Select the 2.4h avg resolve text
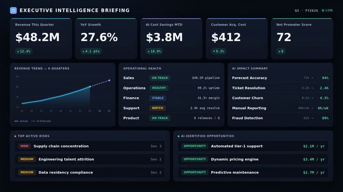The height and width of the screenshot is (192, 343). coord(205,108)
